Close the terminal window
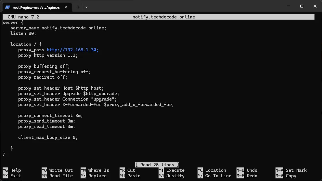Screen dimensions: 322x181 tap(315, 6)
